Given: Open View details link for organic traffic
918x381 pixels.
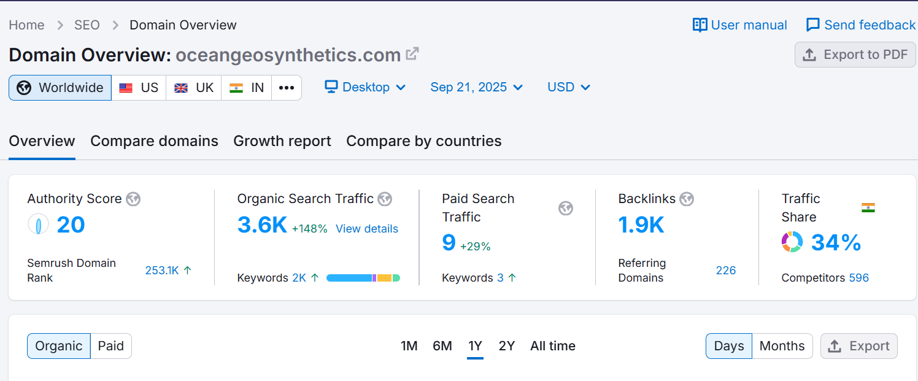Looking at the screenshot, I should pyautogui.click(x=367, y=229).
